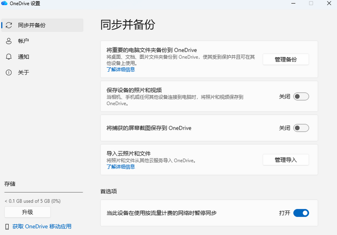Screen dimensions: 337x235
Task: Click the 存储 label in sidebar
Action: [x=10, y=184]
